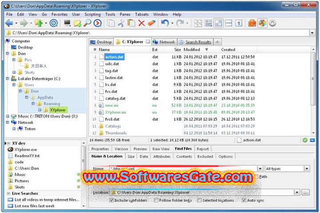320x213 pixels.
Task: Open the Favorites menu
Action: [x=60, y=15]
